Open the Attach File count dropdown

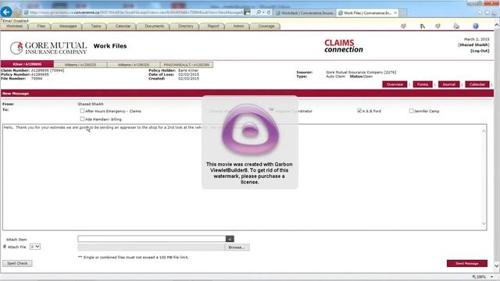pyautogui.click(x=34, y=247)
